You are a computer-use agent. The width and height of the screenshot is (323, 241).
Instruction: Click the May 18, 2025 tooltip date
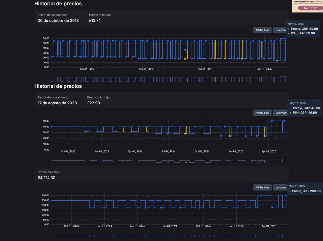pos(297,186)
